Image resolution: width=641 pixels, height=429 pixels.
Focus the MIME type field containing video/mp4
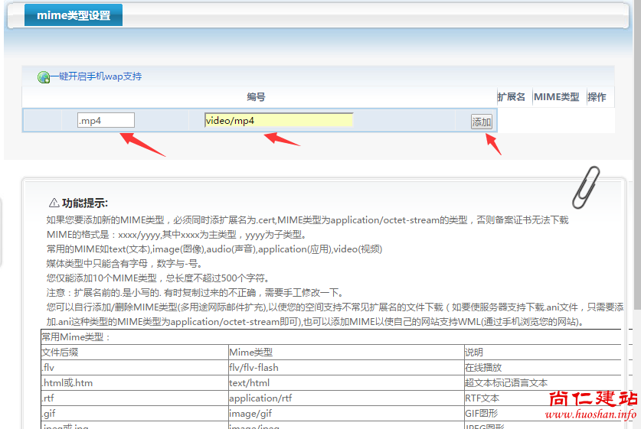point(279,120)
